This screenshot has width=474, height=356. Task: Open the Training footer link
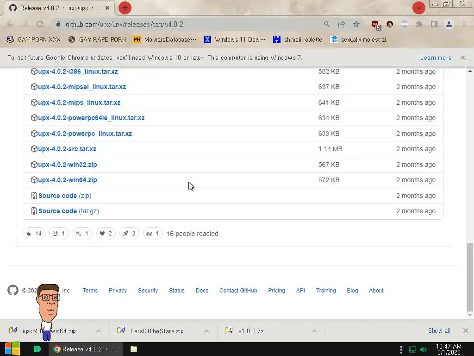tap(326, 290)
